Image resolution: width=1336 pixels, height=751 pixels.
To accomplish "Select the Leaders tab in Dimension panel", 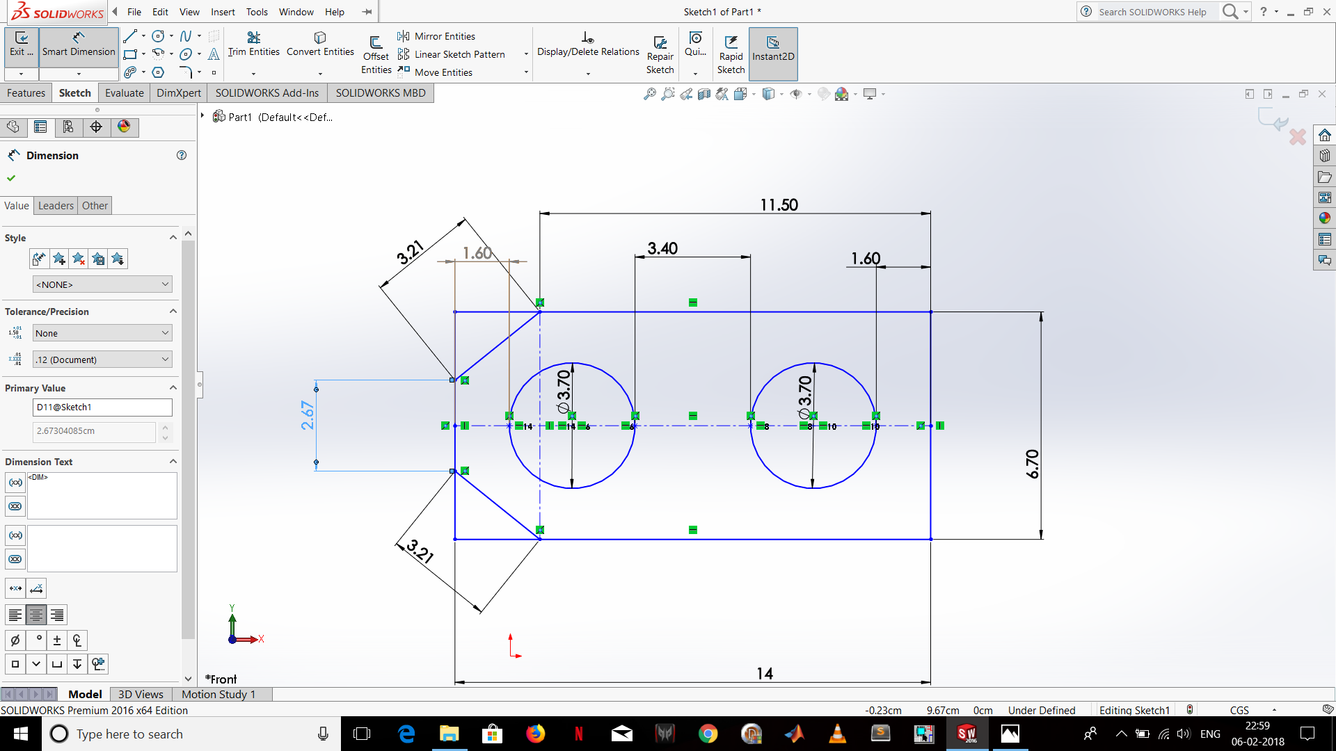I will click(x=55, y=204).
